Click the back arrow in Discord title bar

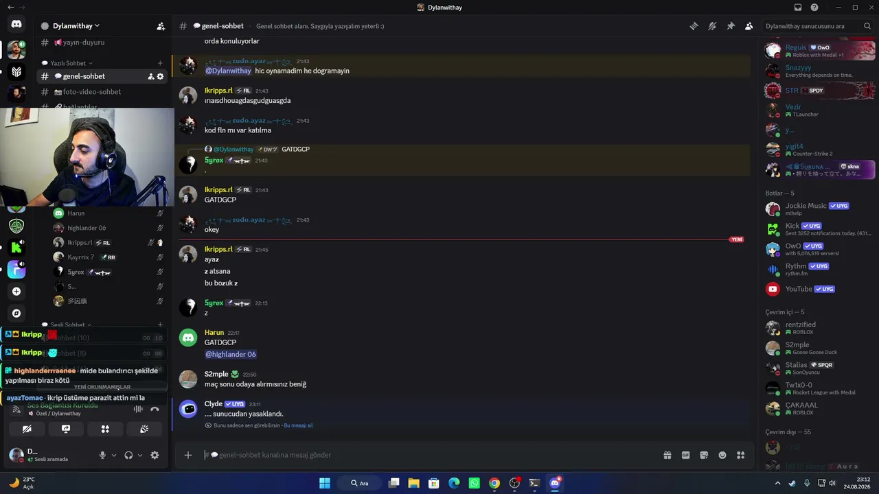(x=10, y=7)
